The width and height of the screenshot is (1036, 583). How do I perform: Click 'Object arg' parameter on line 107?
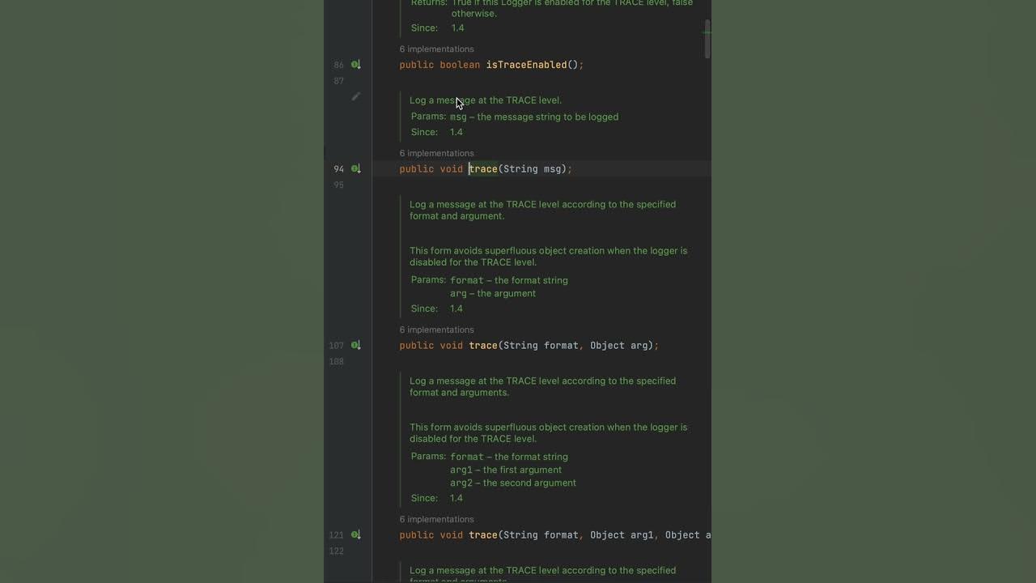[621, 345]
